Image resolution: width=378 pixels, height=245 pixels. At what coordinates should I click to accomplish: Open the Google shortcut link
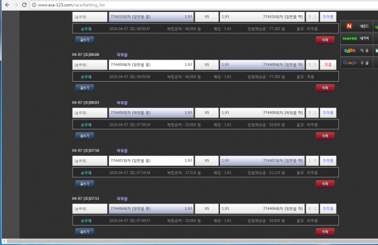click(x=355, y=63)
